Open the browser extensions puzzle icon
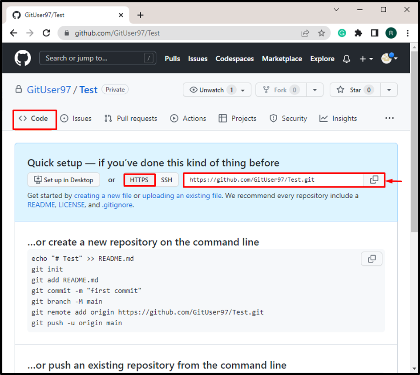 click(x=358, y=33)
